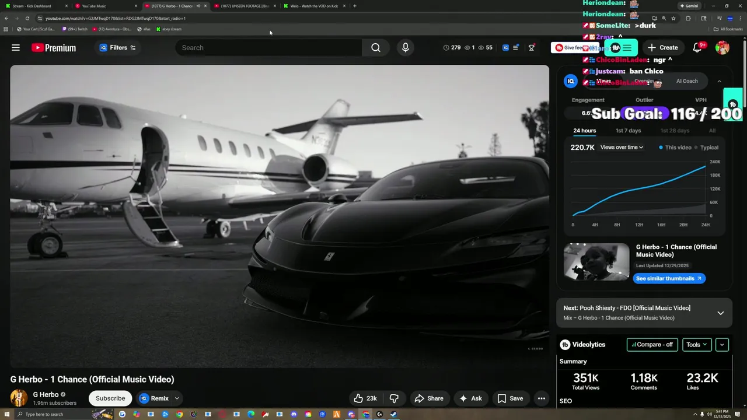Switch to Stream - Kick Dashboard tab

[x=34, y=6]
